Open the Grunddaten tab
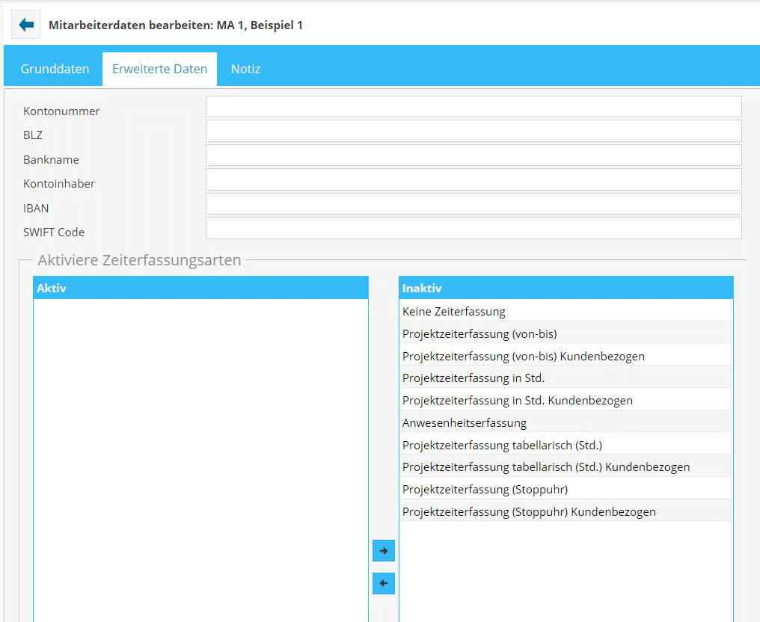The image size is (760, 622). pos(55,69)
